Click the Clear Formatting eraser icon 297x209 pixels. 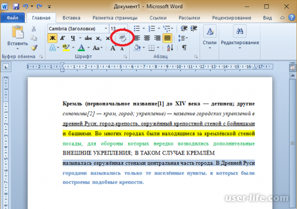click(x=122, y=38)
